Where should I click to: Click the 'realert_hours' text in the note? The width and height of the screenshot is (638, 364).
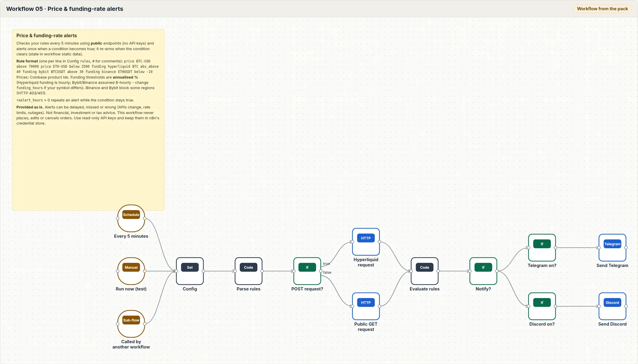(x=29, y=100)
